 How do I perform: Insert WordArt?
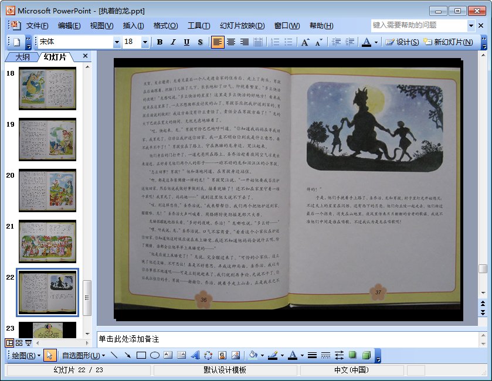[x=195, y=355]
